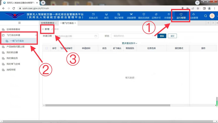The image size is (218, 123).
Task: Expand 更多查询条件 filter options
Action: [130, 43]
